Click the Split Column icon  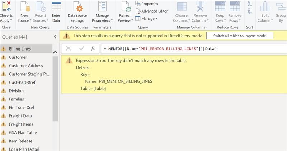point(265,6)
